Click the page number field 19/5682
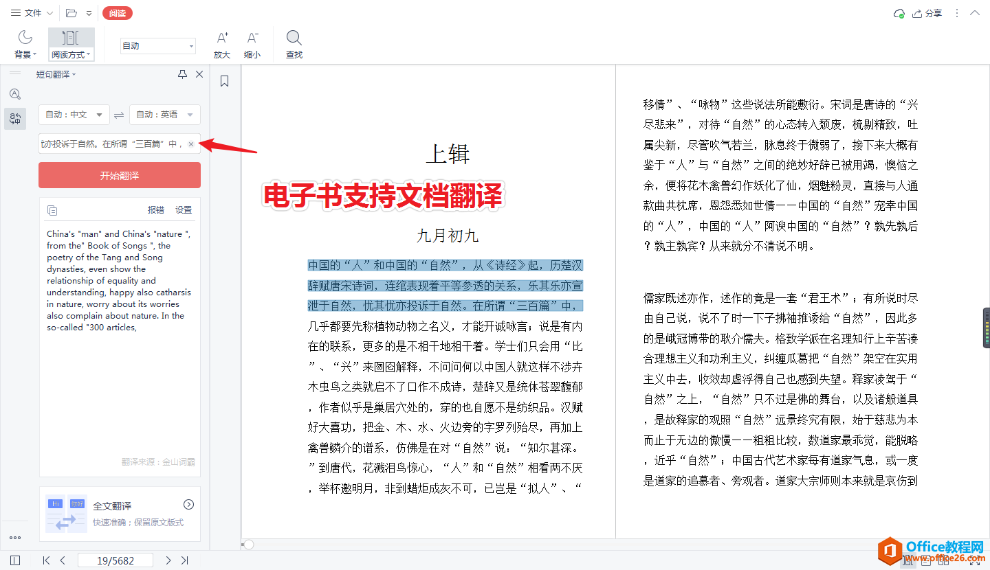Screen dimensions: 990x570 (115, 560)
